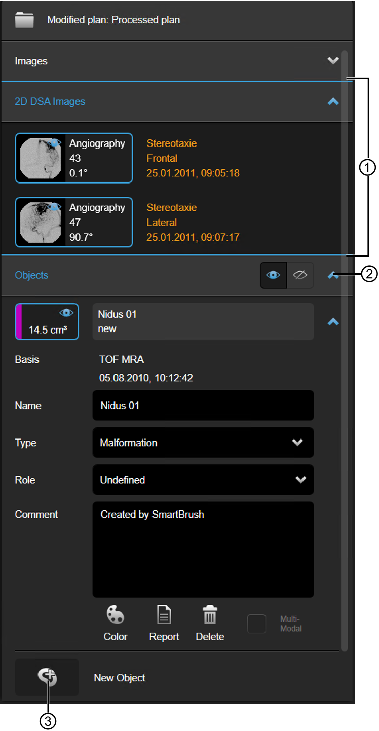
Task: Click into the Name field containing Nidus 01
Action: click(203, 406)
